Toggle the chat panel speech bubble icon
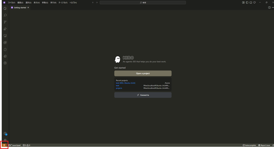The width and height of the screenshot is (274, 149). 255,3
